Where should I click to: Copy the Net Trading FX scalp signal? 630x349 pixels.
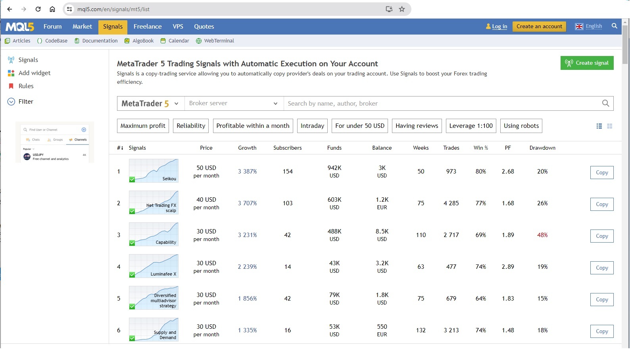[602, 204]
